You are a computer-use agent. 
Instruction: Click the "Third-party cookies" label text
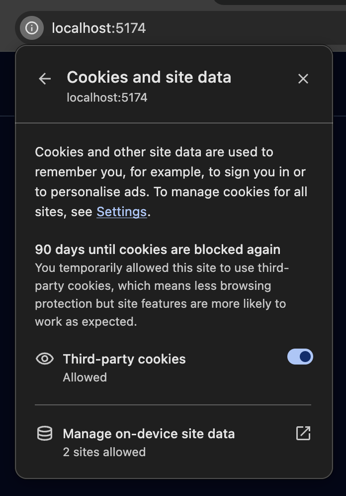pyautogui.click(x=124, y=359)
